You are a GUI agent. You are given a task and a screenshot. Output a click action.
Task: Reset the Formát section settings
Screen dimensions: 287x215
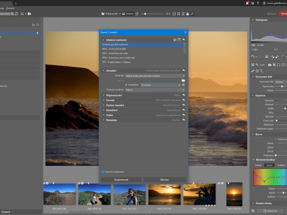[x=183, y=100]
